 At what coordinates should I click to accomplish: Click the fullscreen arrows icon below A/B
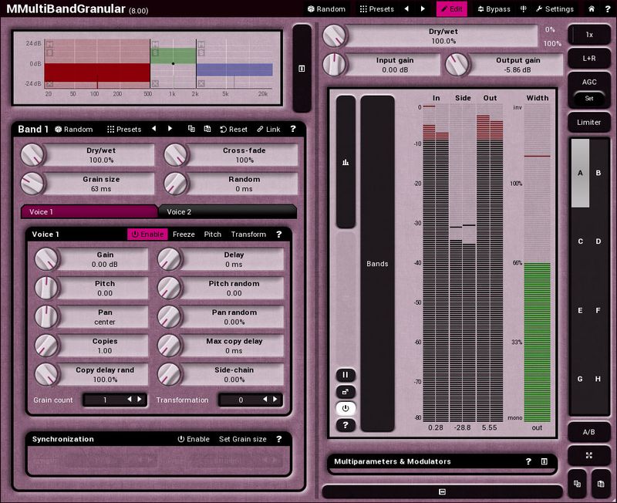(x=589, y=455)
